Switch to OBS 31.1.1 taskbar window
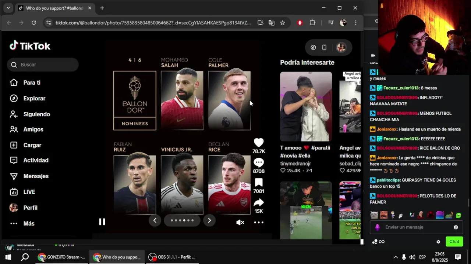 172,257
